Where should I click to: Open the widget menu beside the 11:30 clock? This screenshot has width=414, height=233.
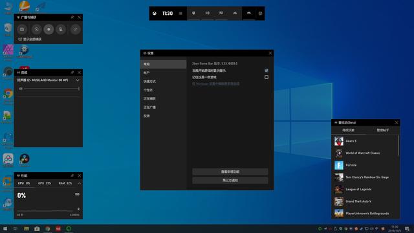(180, 14)
